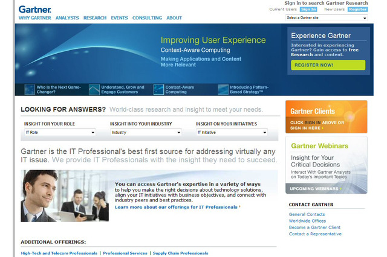Open the Events menu item
387x257 pixels.
tap(119, 18)
